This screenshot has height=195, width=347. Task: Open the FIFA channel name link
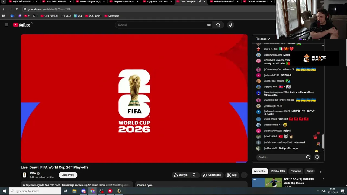point(33,173)
